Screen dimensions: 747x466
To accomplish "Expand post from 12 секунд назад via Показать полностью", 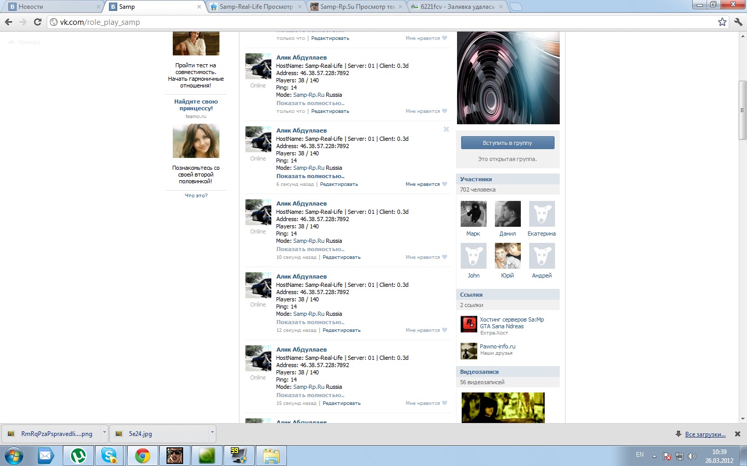I will pos(310,322).
